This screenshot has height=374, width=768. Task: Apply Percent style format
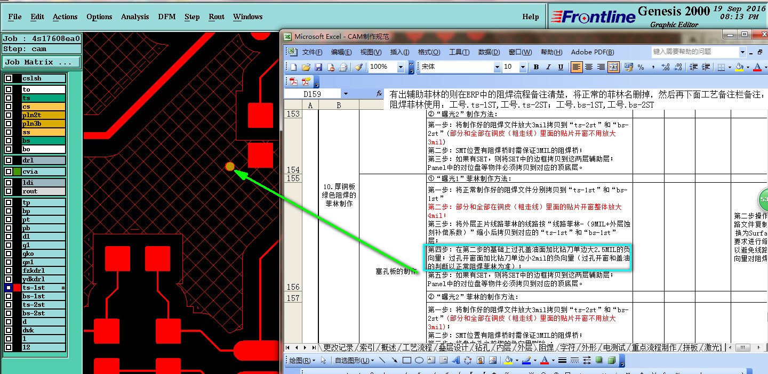641,67
